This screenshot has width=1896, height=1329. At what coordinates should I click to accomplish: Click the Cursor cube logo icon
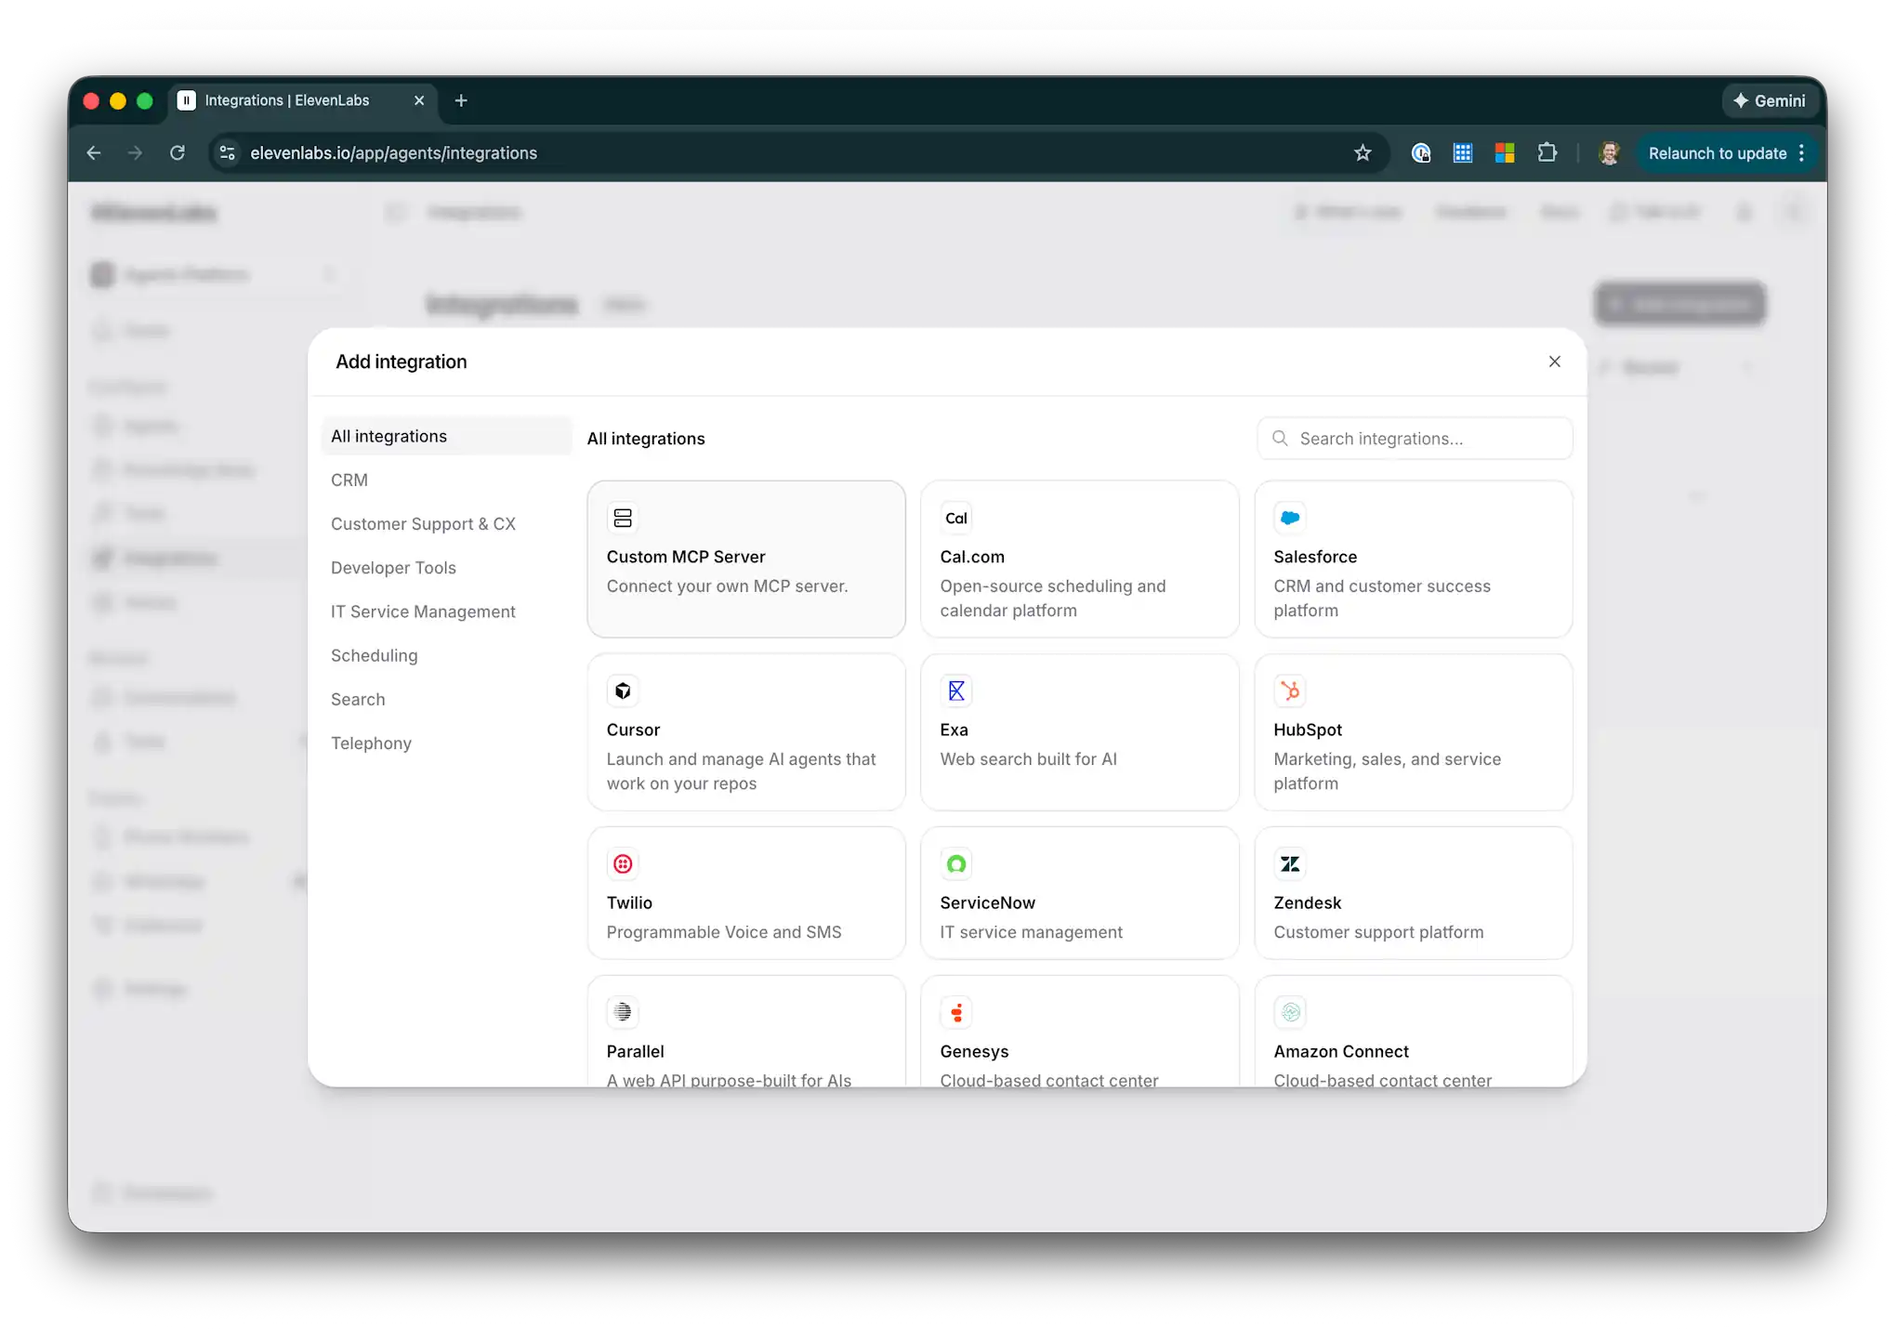pyautogui.click(x=623, y=691)
